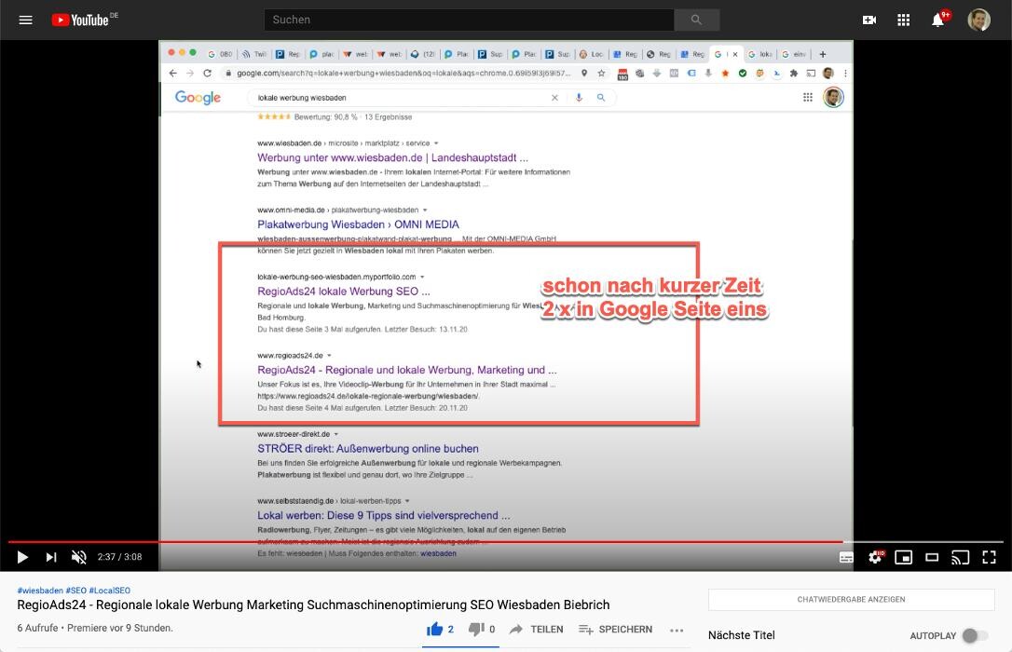Enable subtitles with the CC icon
Screen dimensions: 1012x652
pos(845,557)
